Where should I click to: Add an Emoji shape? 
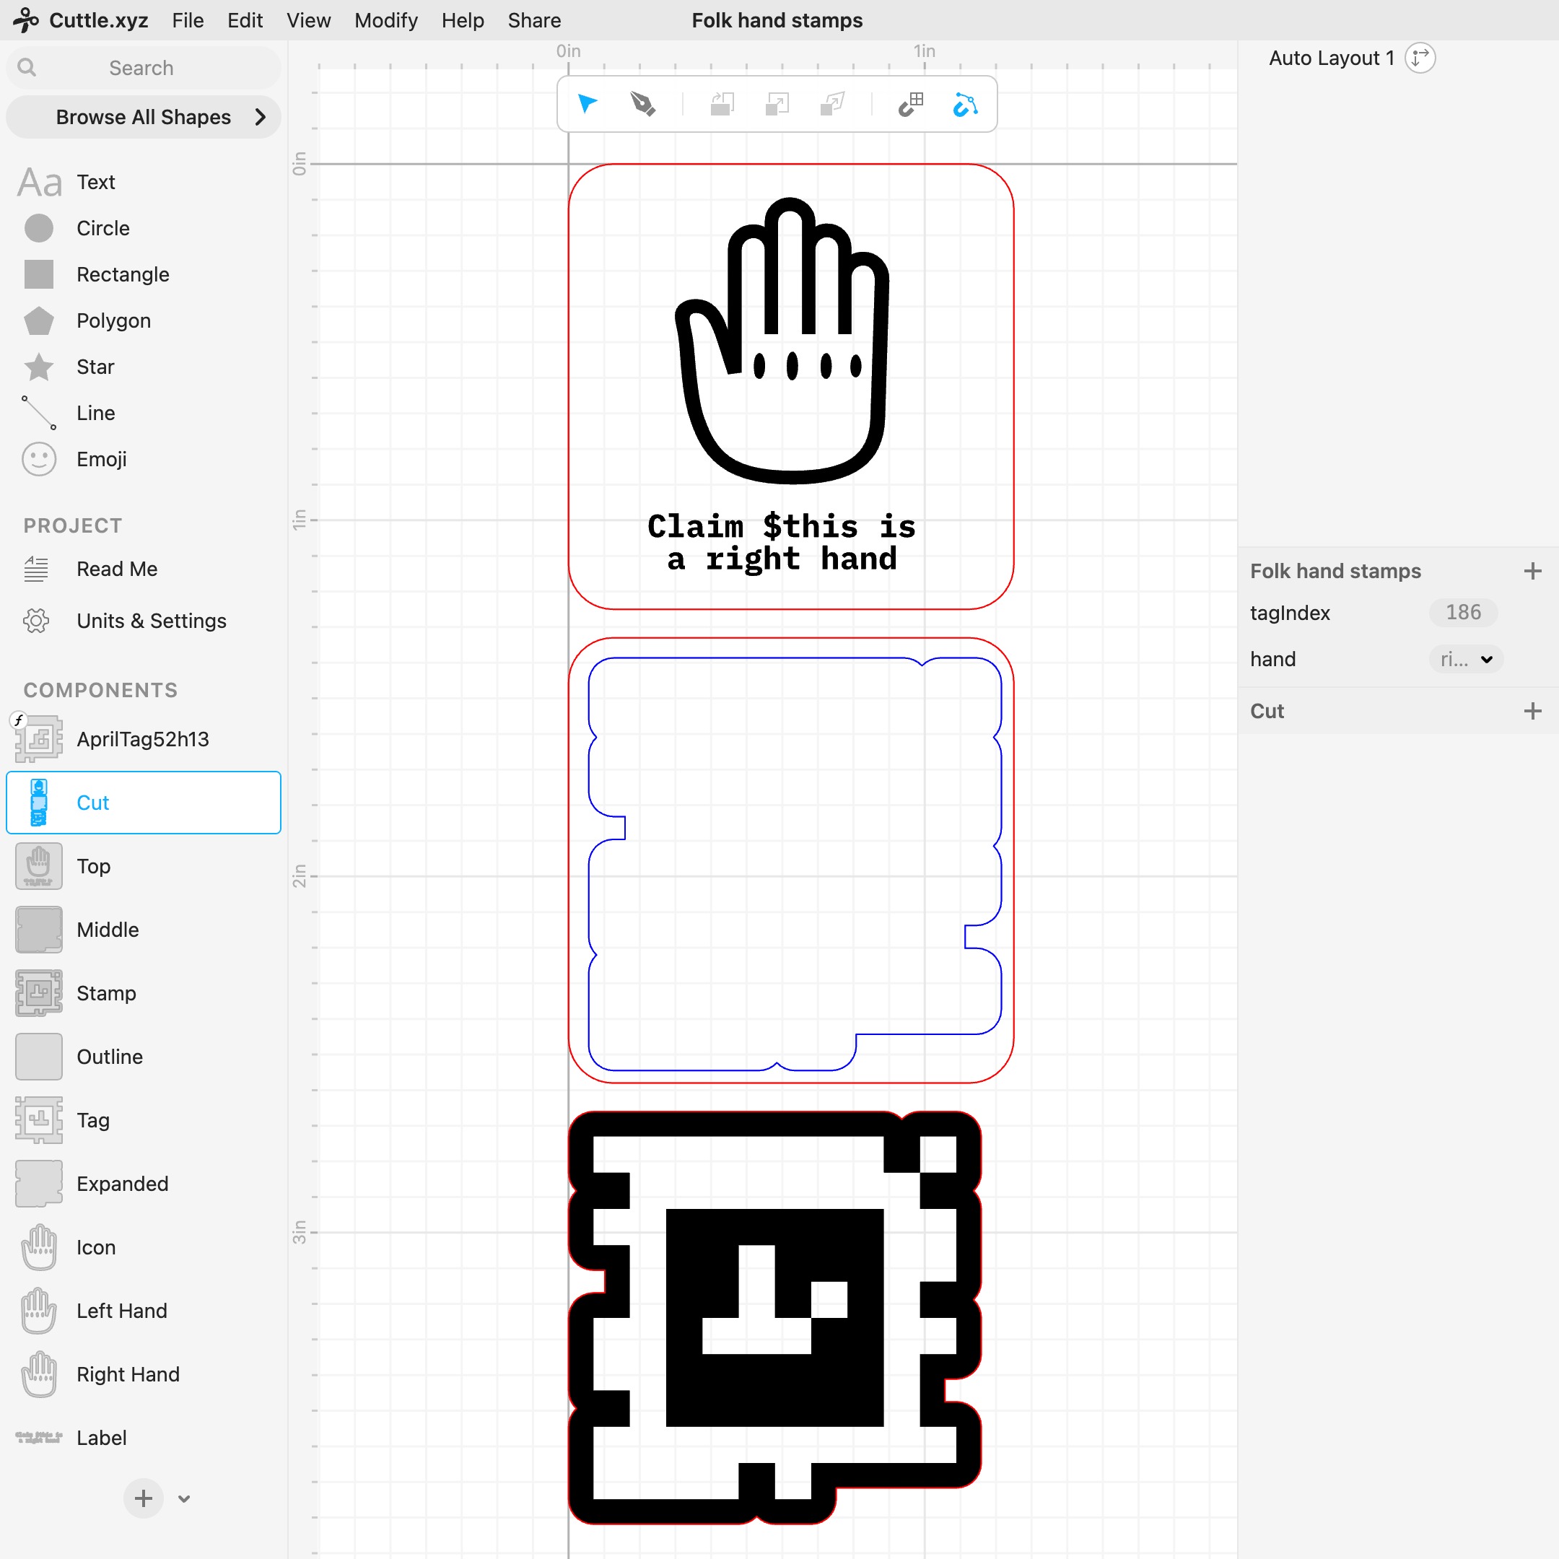click(74, 459)
